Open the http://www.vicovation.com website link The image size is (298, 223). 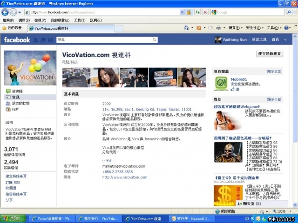(125, 177)
